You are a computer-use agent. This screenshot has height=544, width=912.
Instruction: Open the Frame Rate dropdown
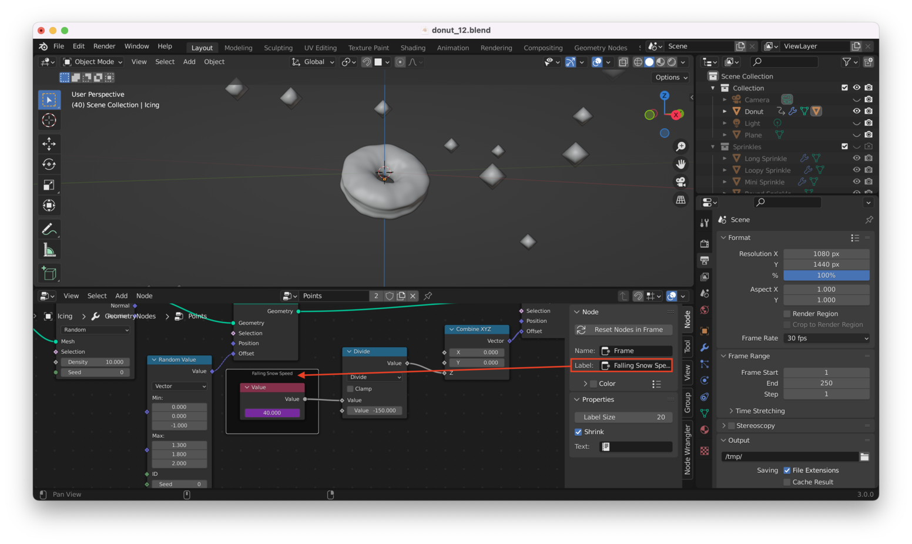tap(826, 338)
